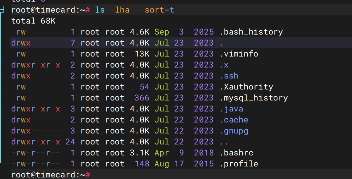Viewport: 352px width, 179px height.
Task: Click the year 2025 value
Action: [204, 32]
